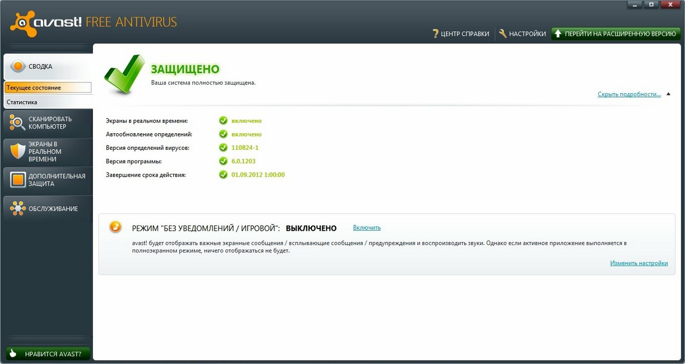
Task: Open the Статистика sub-tab
Action: (22, 102)
